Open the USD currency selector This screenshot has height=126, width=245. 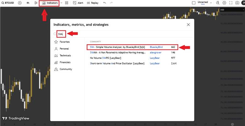click(x=232, y=10)
